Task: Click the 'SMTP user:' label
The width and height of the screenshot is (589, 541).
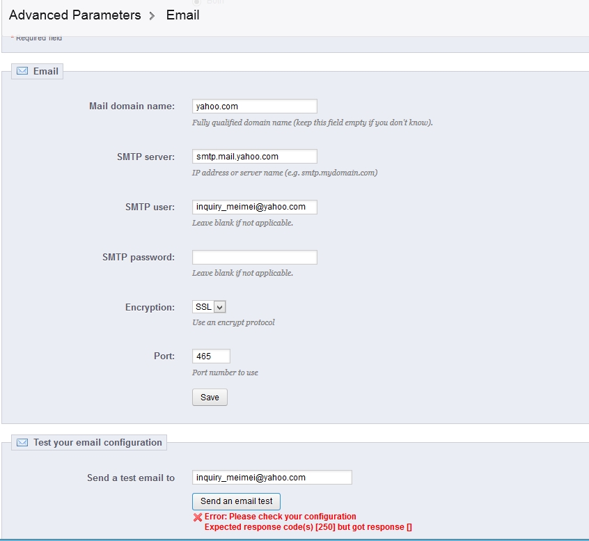Action: (x=150, y=207)
